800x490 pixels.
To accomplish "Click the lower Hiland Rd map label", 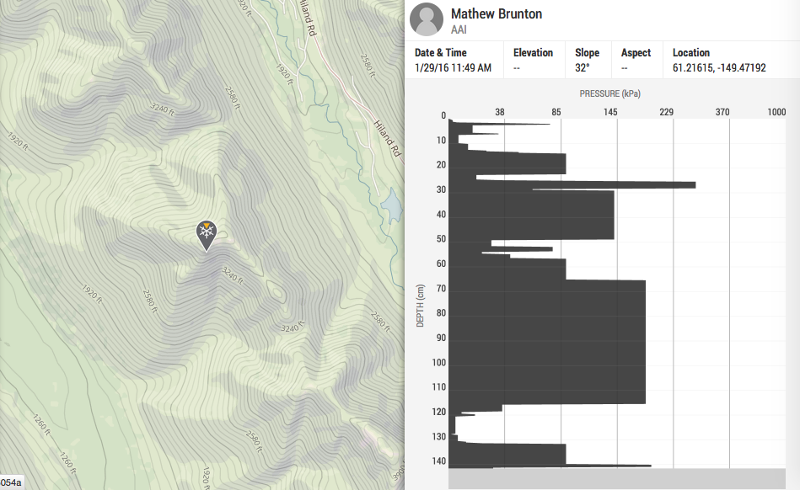I will (387, 139).
